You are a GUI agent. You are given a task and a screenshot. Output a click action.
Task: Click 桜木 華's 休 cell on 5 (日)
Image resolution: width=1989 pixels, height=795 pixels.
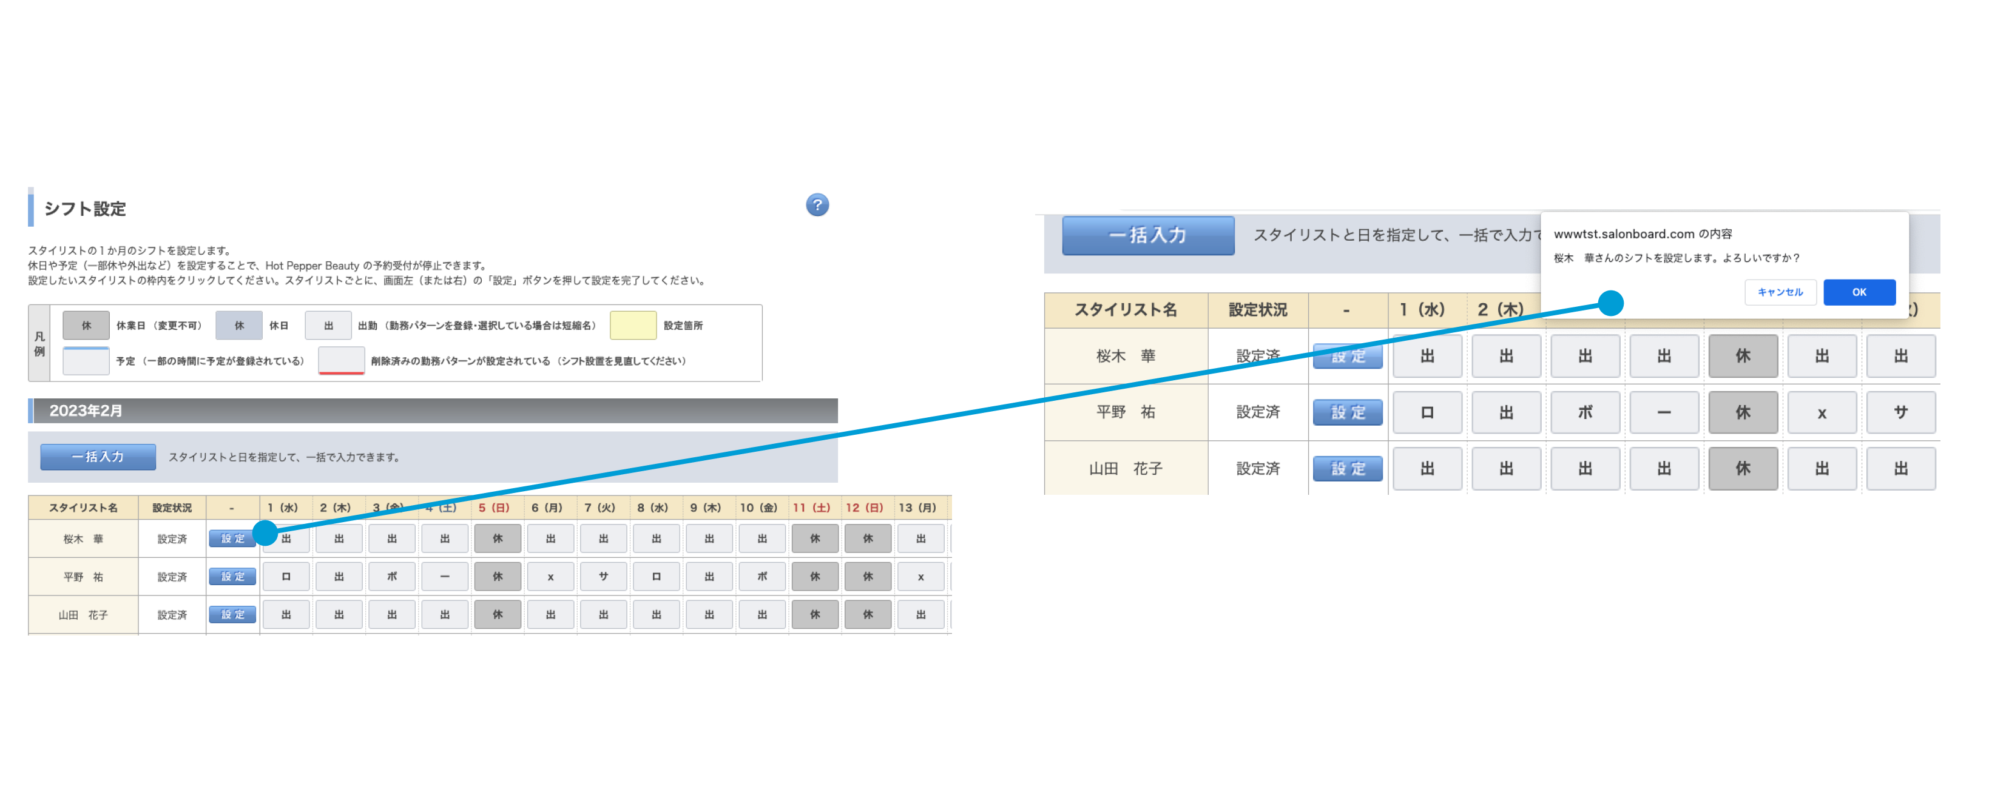(x=498, y=538)
